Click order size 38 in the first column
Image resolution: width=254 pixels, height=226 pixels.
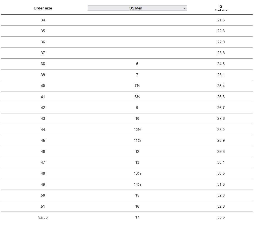tap(43, 64)
